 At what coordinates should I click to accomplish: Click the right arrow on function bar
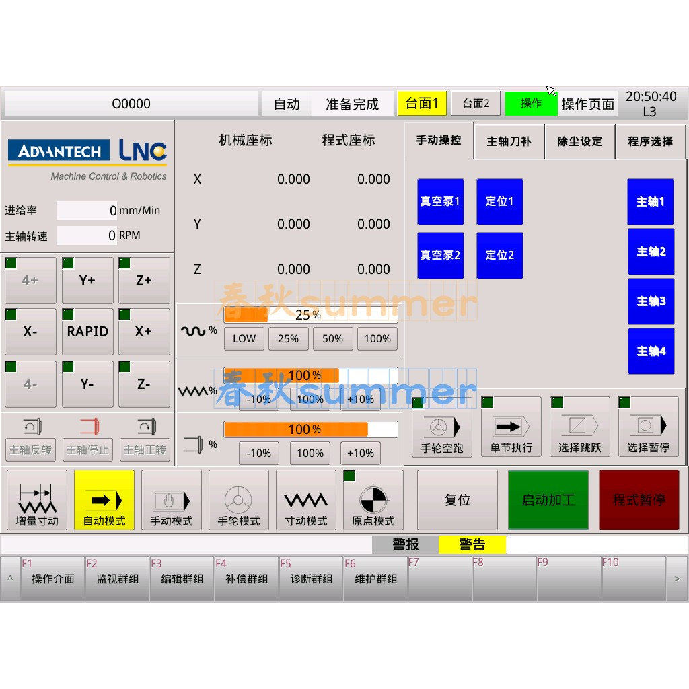[677, 579]
